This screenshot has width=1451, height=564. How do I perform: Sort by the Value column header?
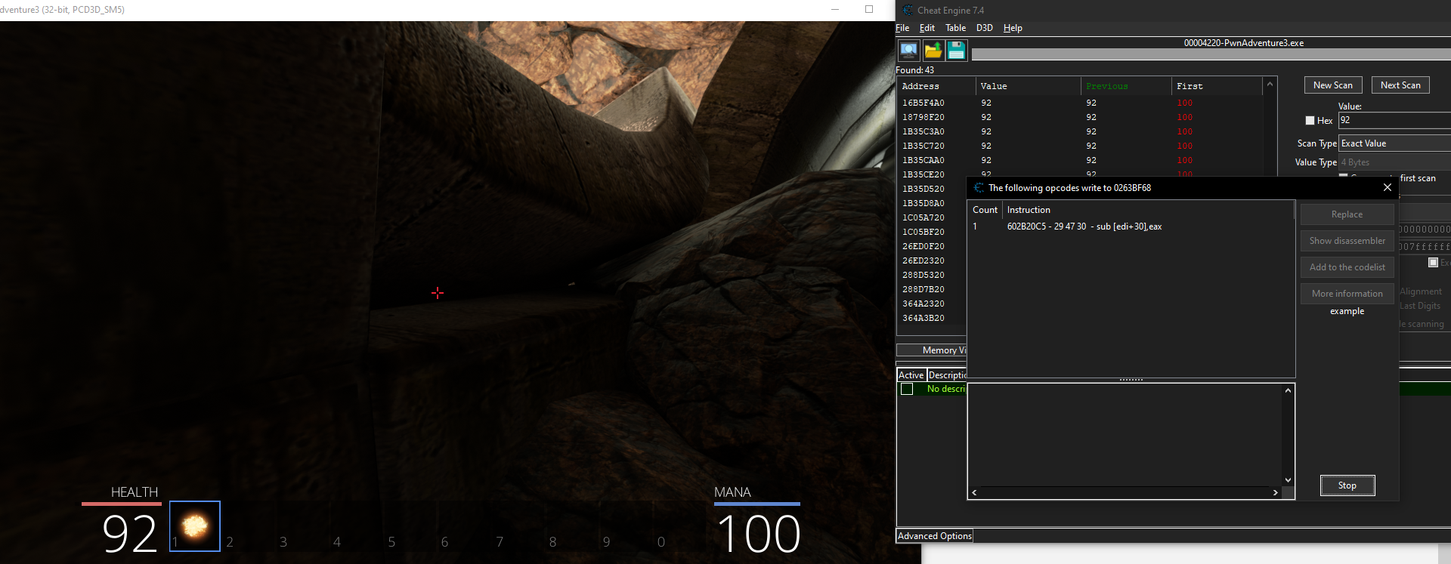(x=1028, y=86)
